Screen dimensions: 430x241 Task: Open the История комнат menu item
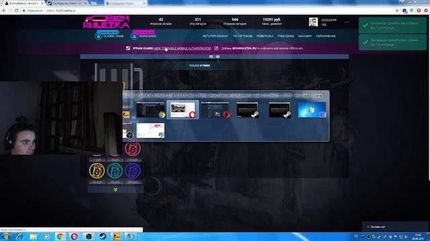(x=215, y=36)
